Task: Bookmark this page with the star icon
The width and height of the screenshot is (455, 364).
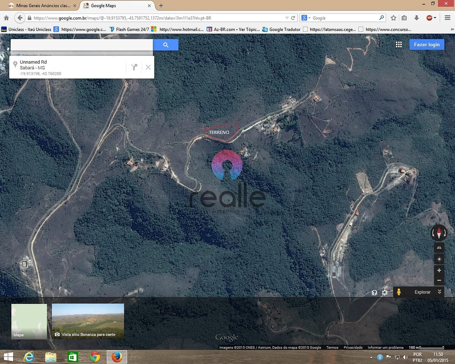Action: tap(393, 18)
